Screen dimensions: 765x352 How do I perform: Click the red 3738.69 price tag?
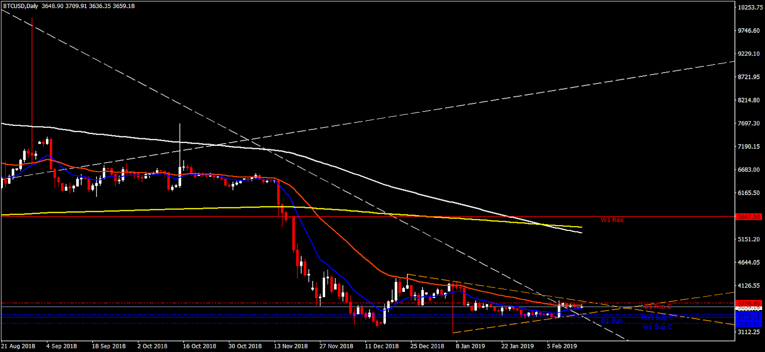[749, 303]
